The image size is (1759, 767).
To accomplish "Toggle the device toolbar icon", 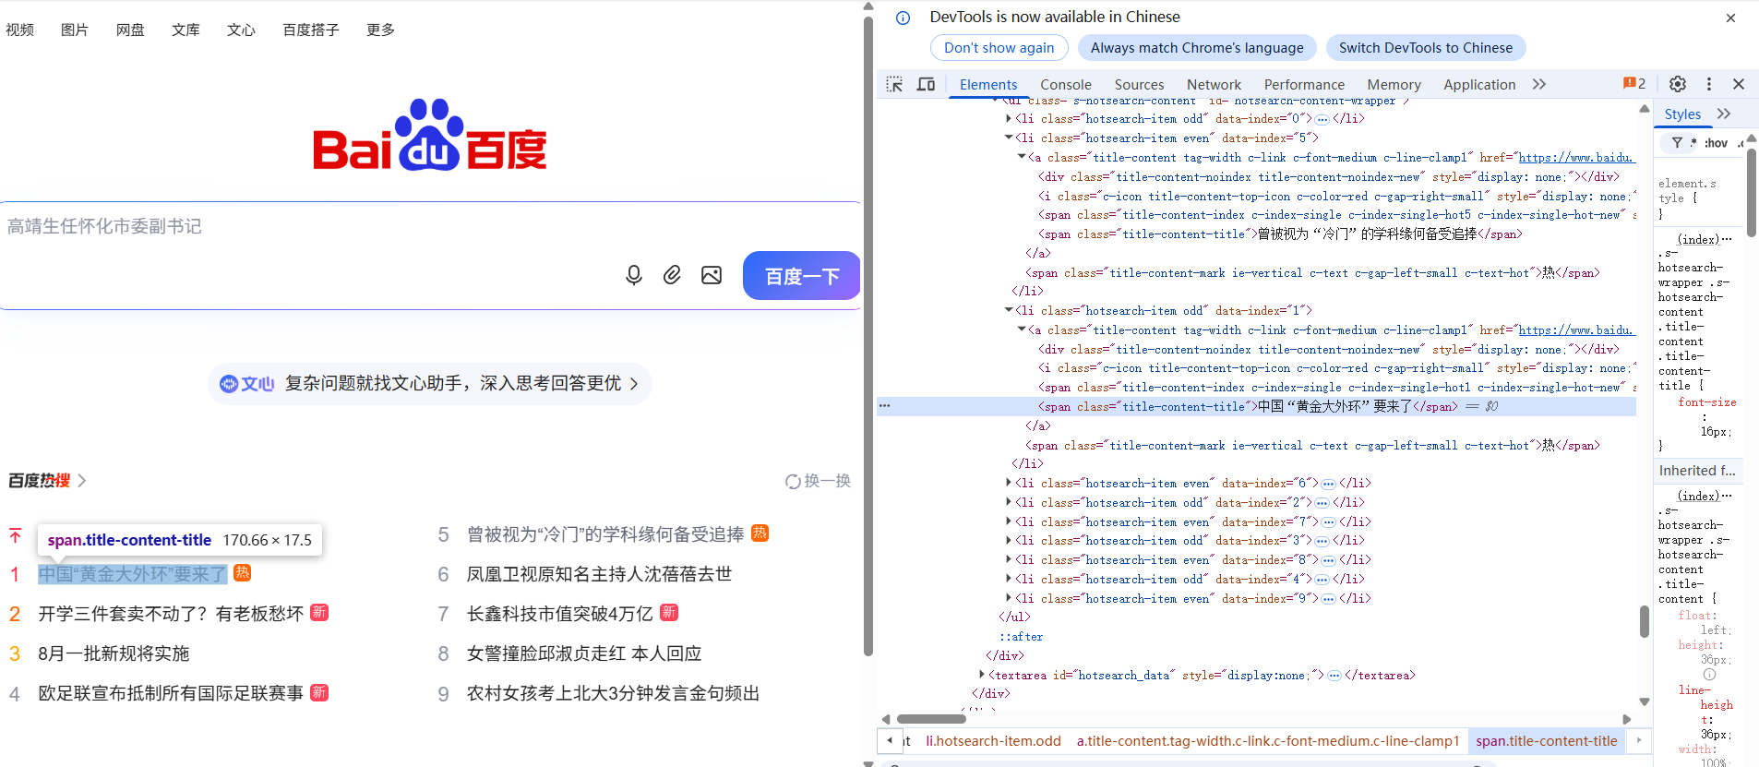I will (926, 84).
